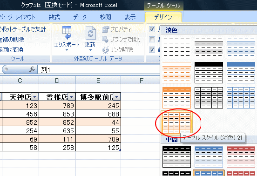Select column C header
Screen dimensions: 257x176
tap(20, 81)
